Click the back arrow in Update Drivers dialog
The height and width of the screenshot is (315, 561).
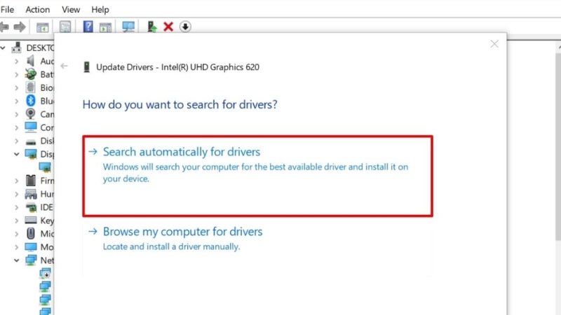click(64, 66)
